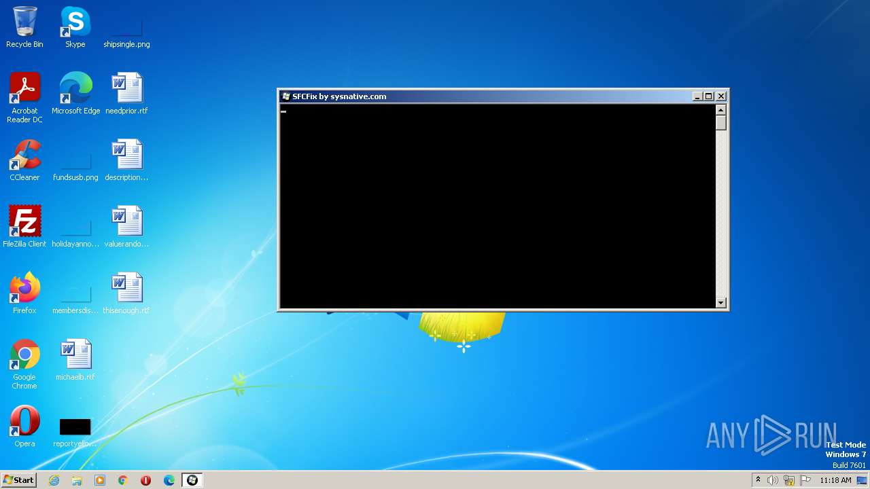
Task: Open the volume speaker tray icon
Action: pyautogui.click(x=773, y=480)
